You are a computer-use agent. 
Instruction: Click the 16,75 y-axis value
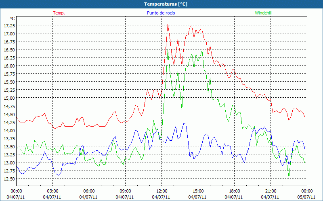pyautogui.click(x=9, y=42)
